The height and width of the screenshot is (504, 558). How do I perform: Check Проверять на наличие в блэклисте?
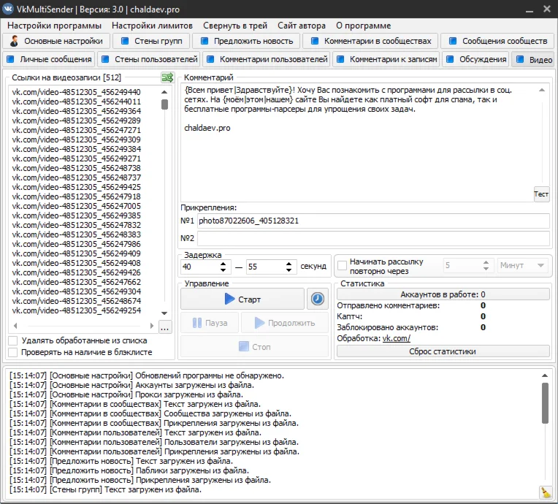(x=13, y=352)
